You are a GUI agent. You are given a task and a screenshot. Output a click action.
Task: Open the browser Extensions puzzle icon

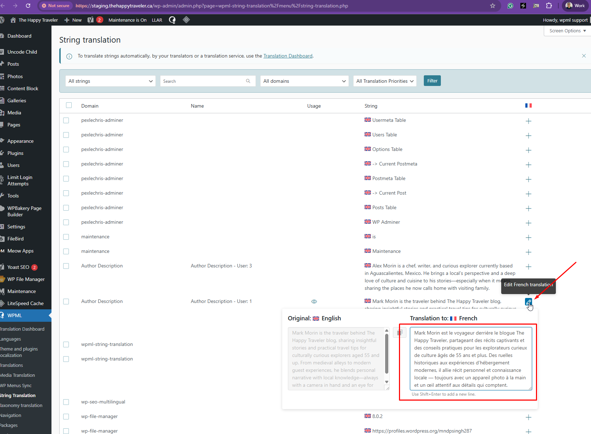pos(549,6)
